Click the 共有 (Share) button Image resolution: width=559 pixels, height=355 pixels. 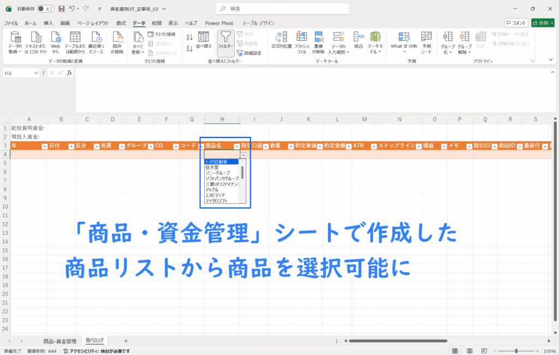(543, 23)
